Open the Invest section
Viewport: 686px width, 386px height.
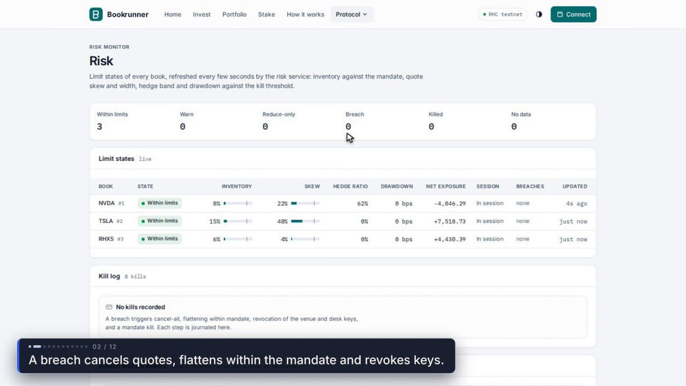click(202, 14)
